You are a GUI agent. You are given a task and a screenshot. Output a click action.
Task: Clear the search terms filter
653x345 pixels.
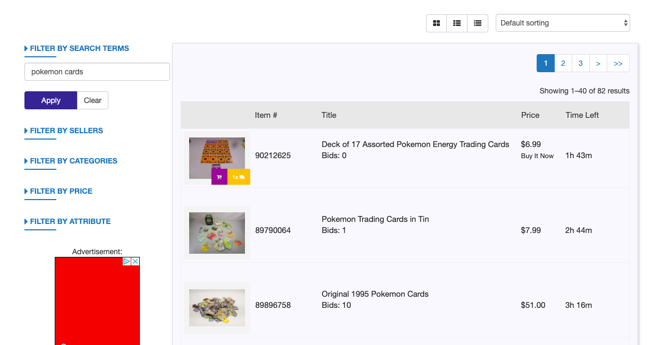tap(92, 100)
